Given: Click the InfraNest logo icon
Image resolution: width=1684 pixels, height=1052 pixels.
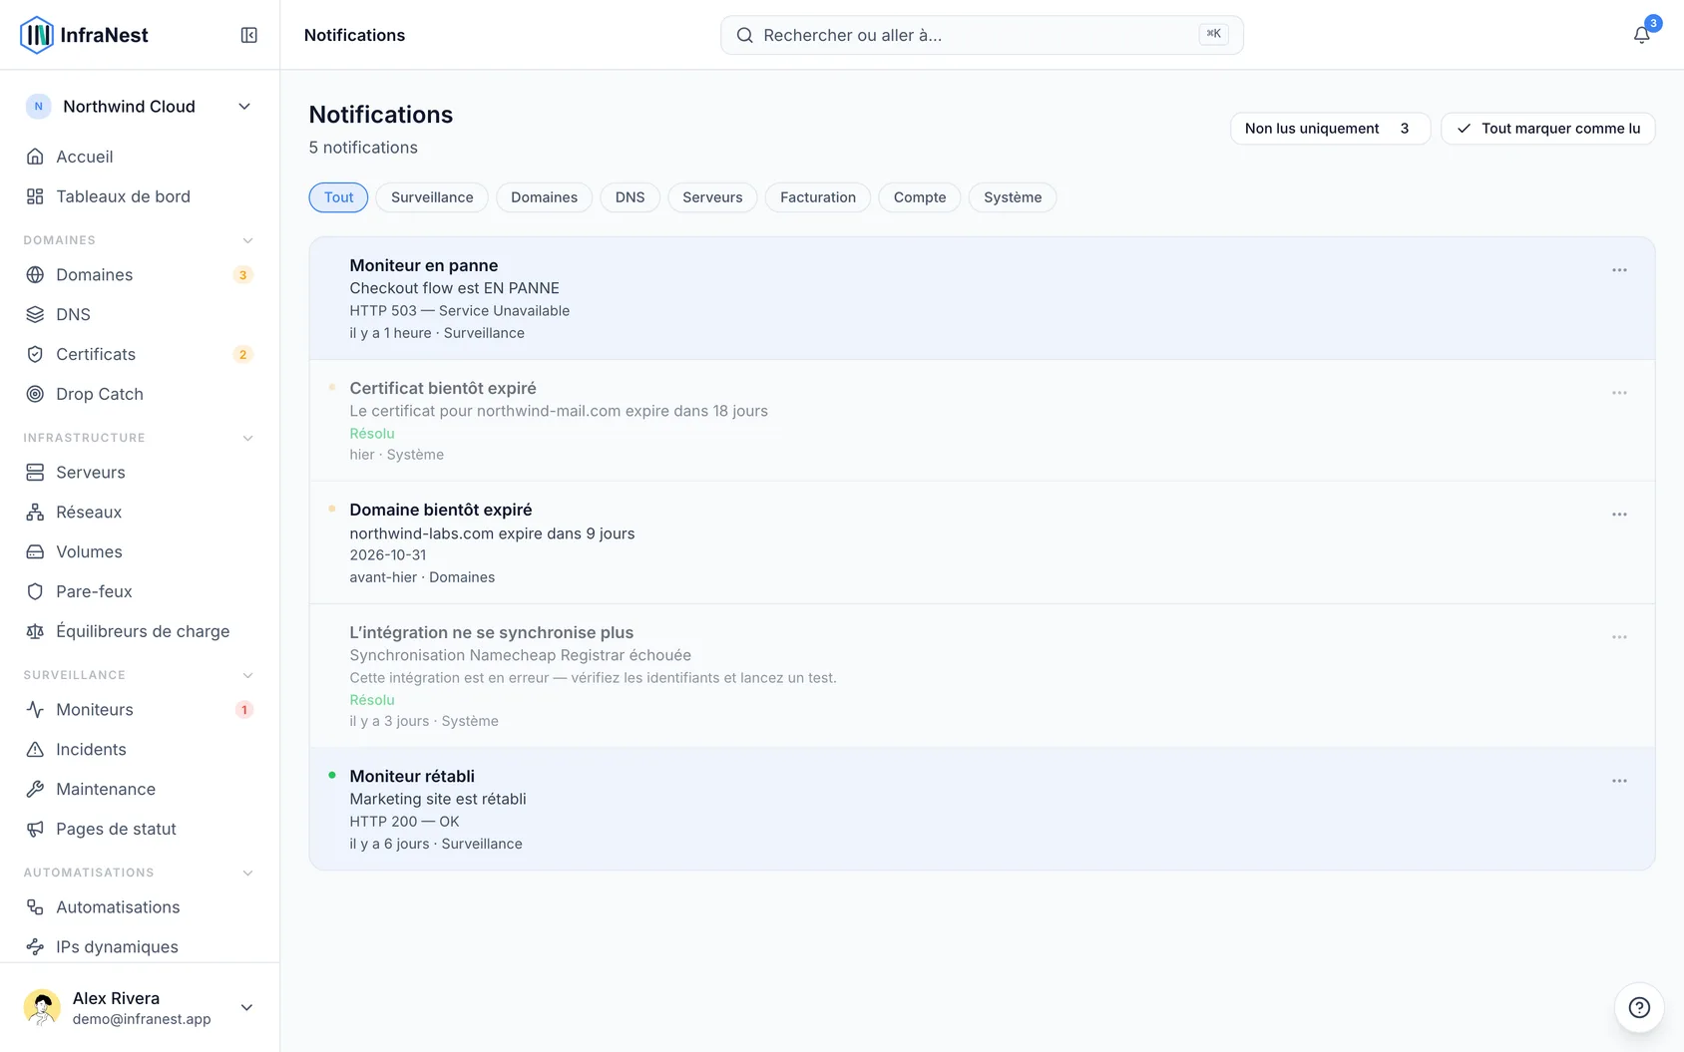Looking at the screenshot, I should (37, 35).
